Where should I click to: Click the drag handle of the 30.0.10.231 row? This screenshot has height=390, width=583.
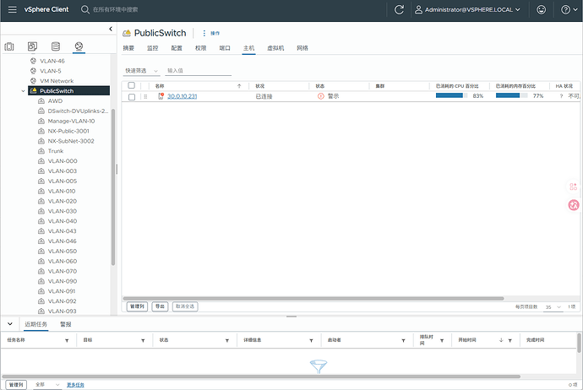(145, 96)
